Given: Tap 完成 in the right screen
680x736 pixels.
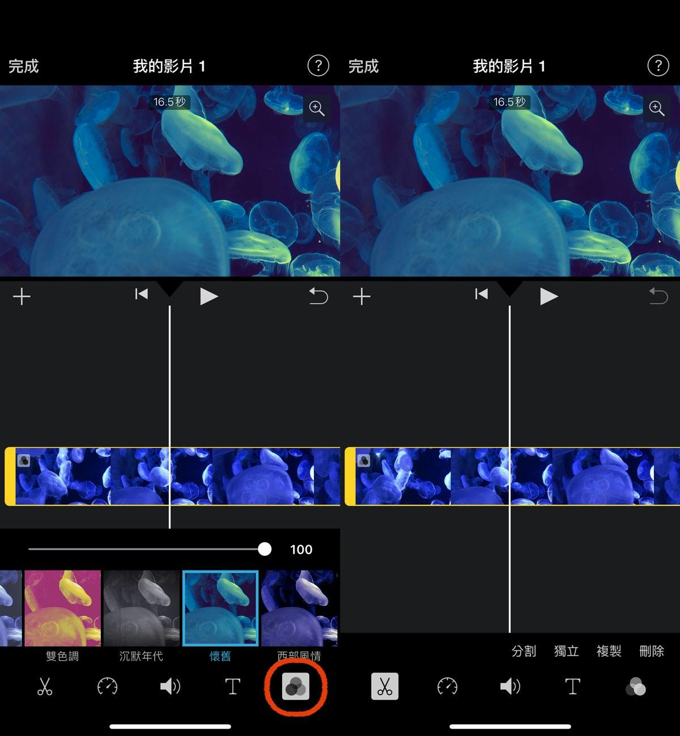Looking at the screenshot, I should (x=363, y=66).
